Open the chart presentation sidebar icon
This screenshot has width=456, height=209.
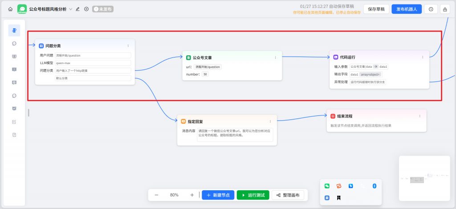[x=14, y=109]
